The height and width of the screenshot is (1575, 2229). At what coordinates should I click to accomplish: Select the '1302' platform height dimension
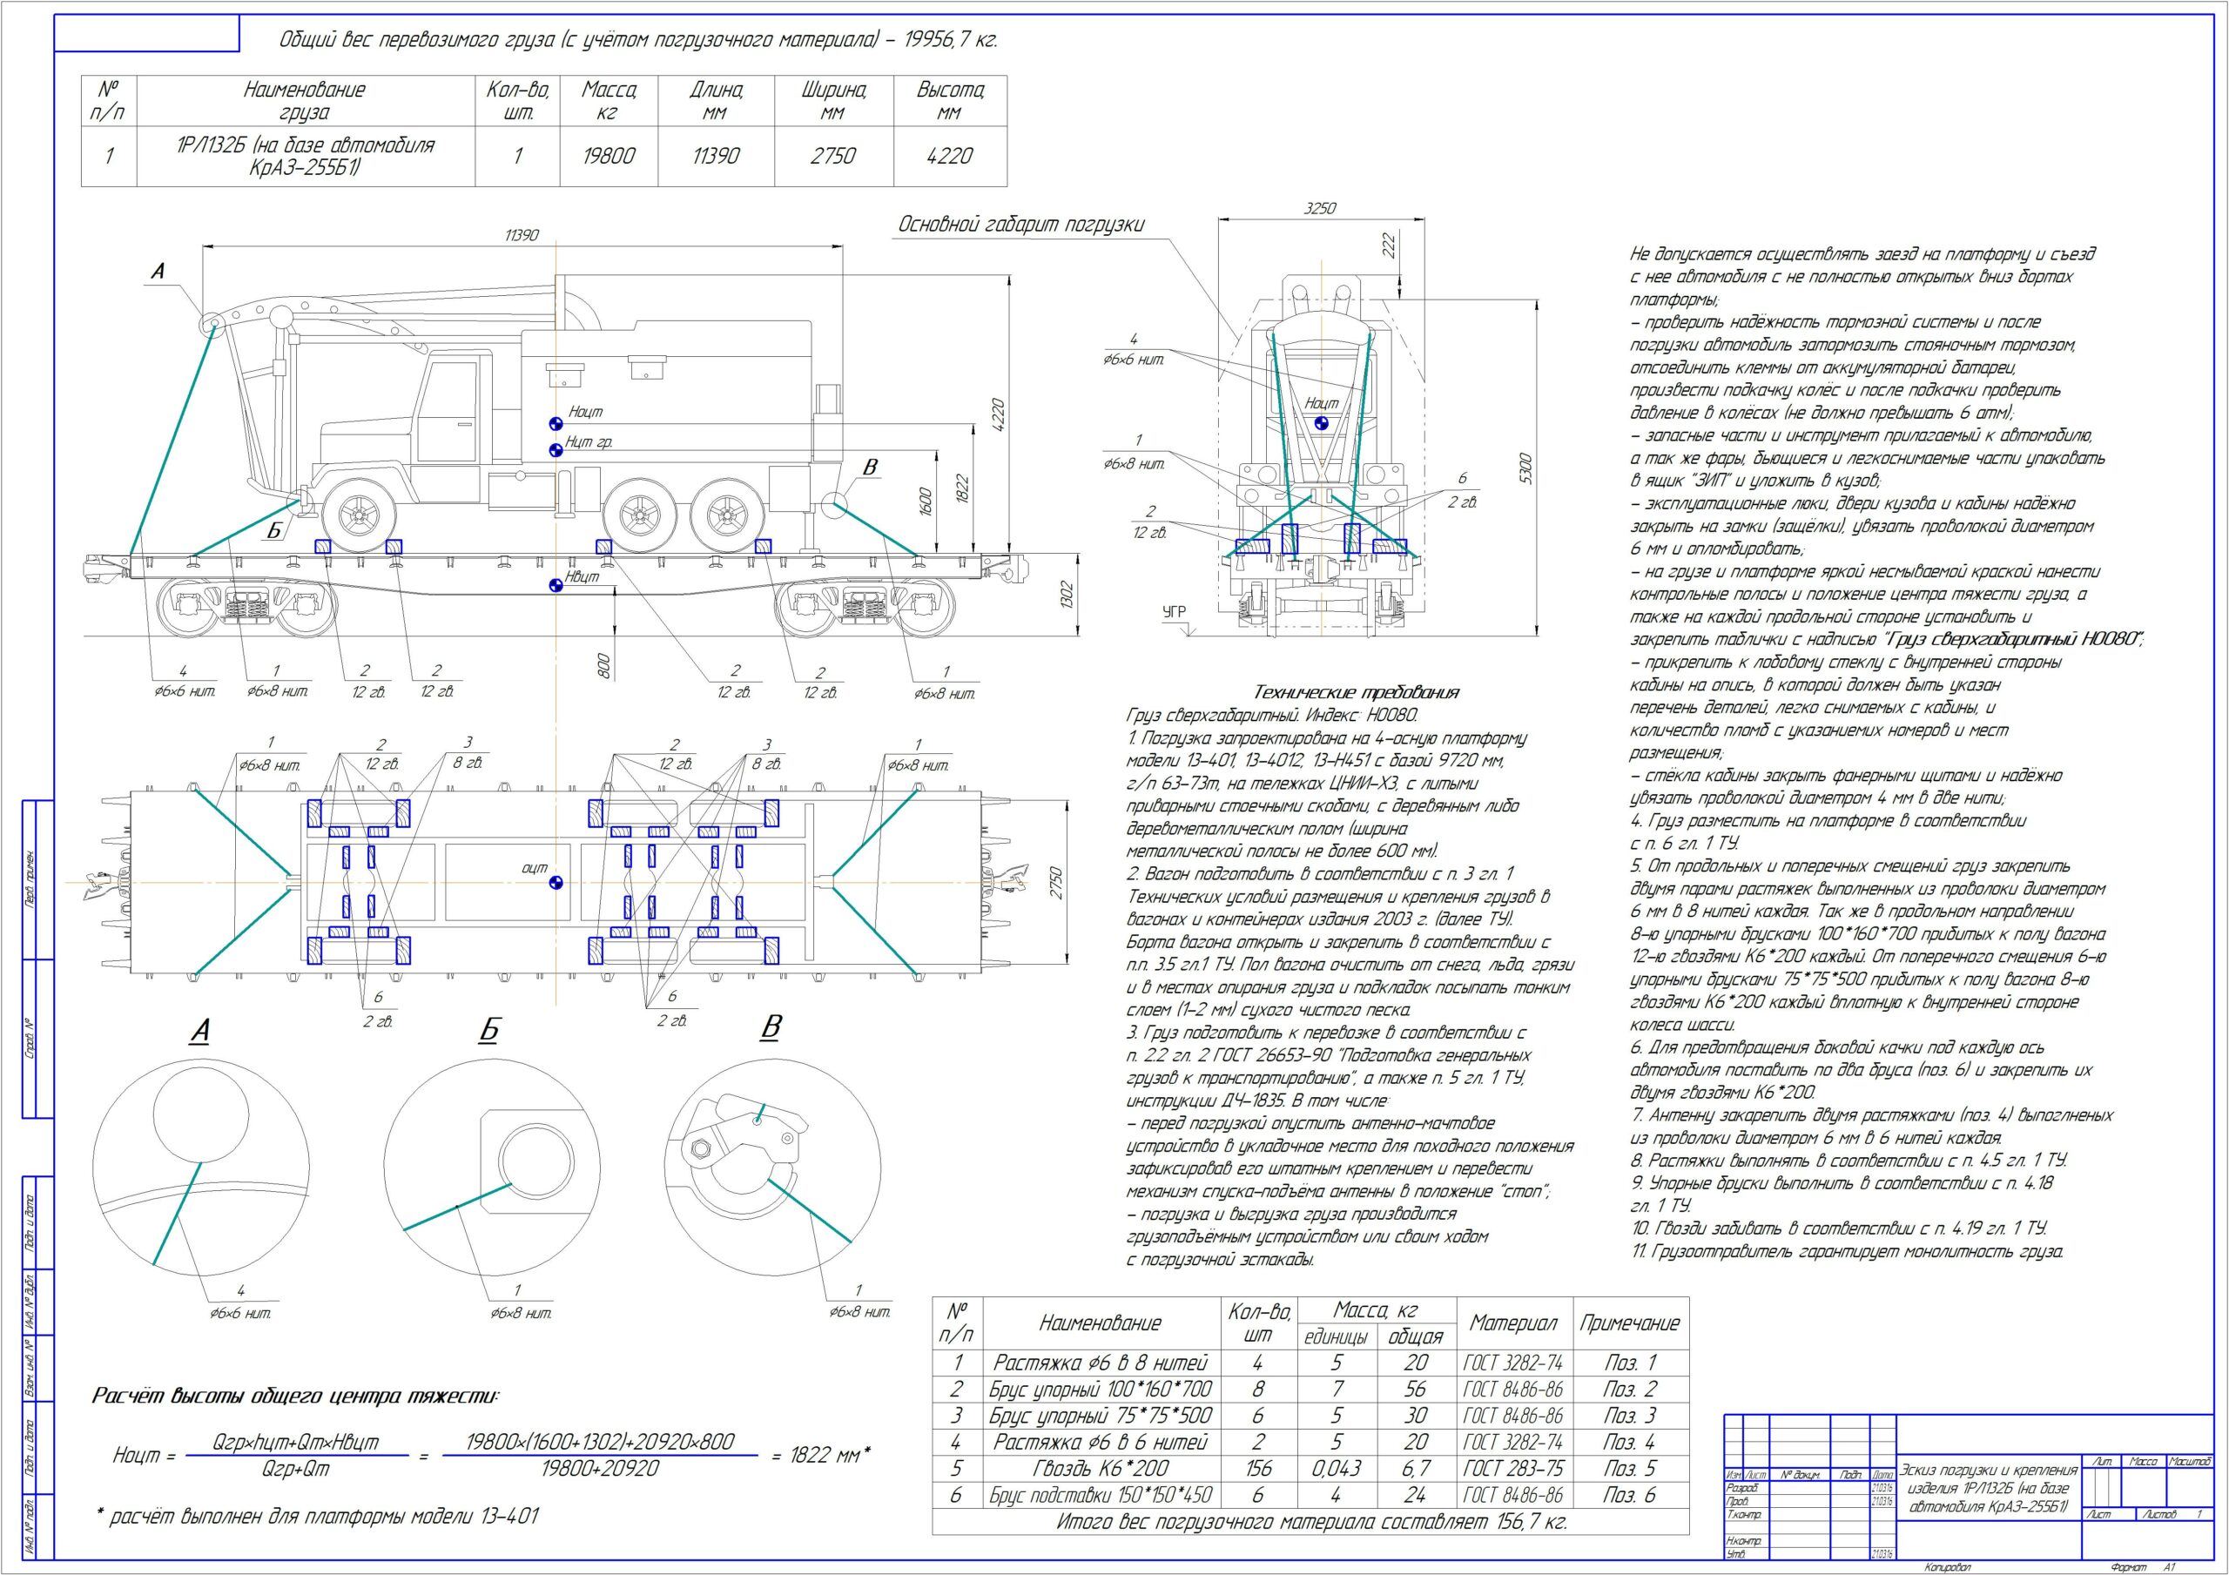[x=1067, y=596]
